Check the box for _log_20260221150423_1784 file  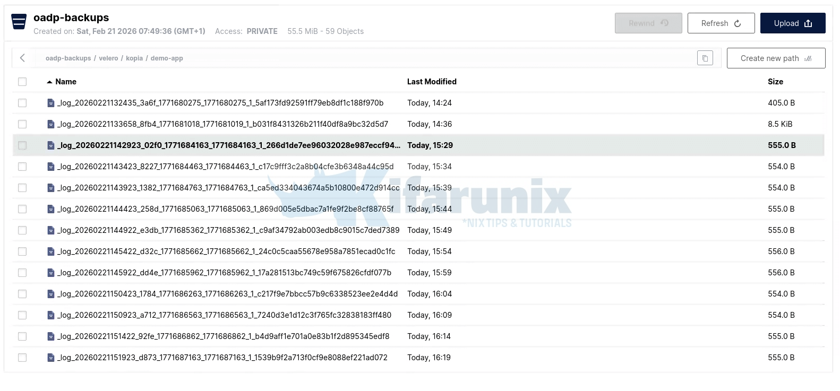click(x=22, y=294)
